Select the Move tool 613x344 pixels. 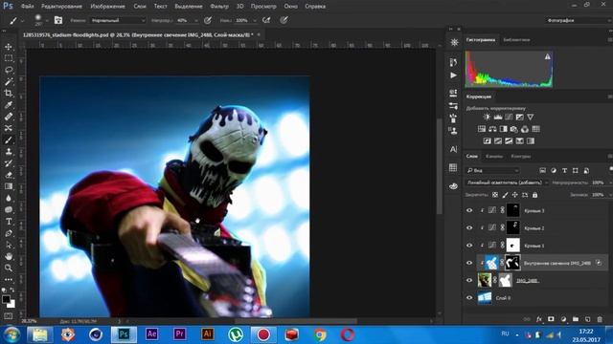(9, 47)
